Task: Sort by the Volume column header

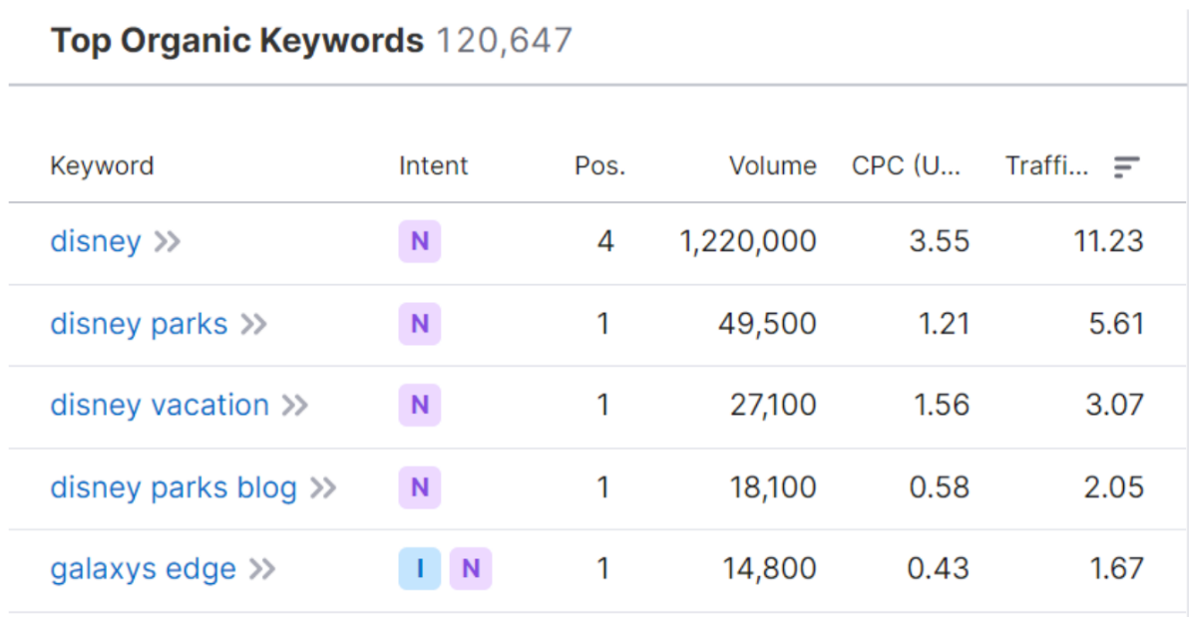Action: pyautogui.click(x=773, y=166)
